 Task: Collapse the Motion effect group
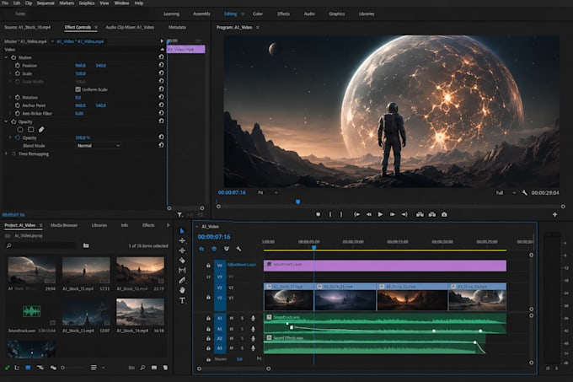pyautogui.click(x=6, y=57)
